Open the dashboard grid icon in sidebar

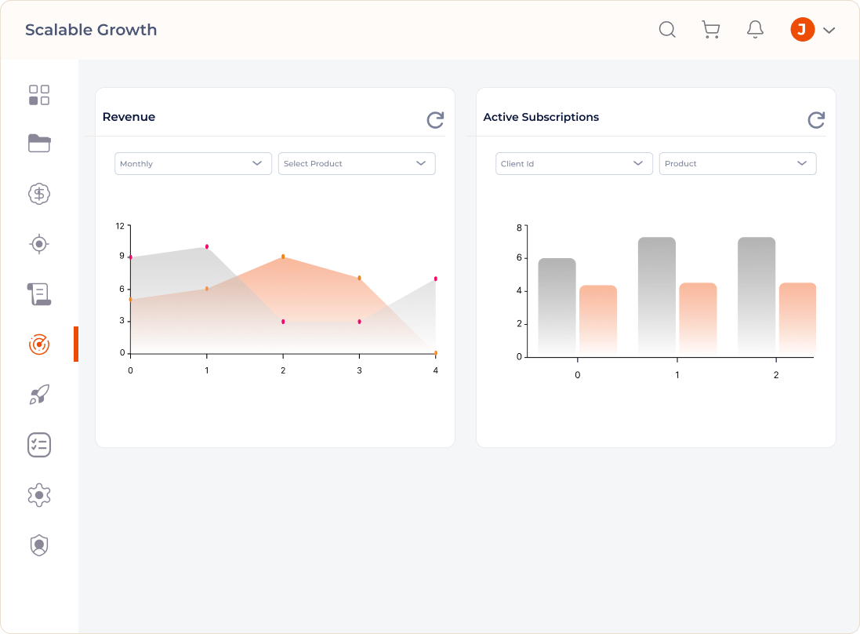(39, 95)
